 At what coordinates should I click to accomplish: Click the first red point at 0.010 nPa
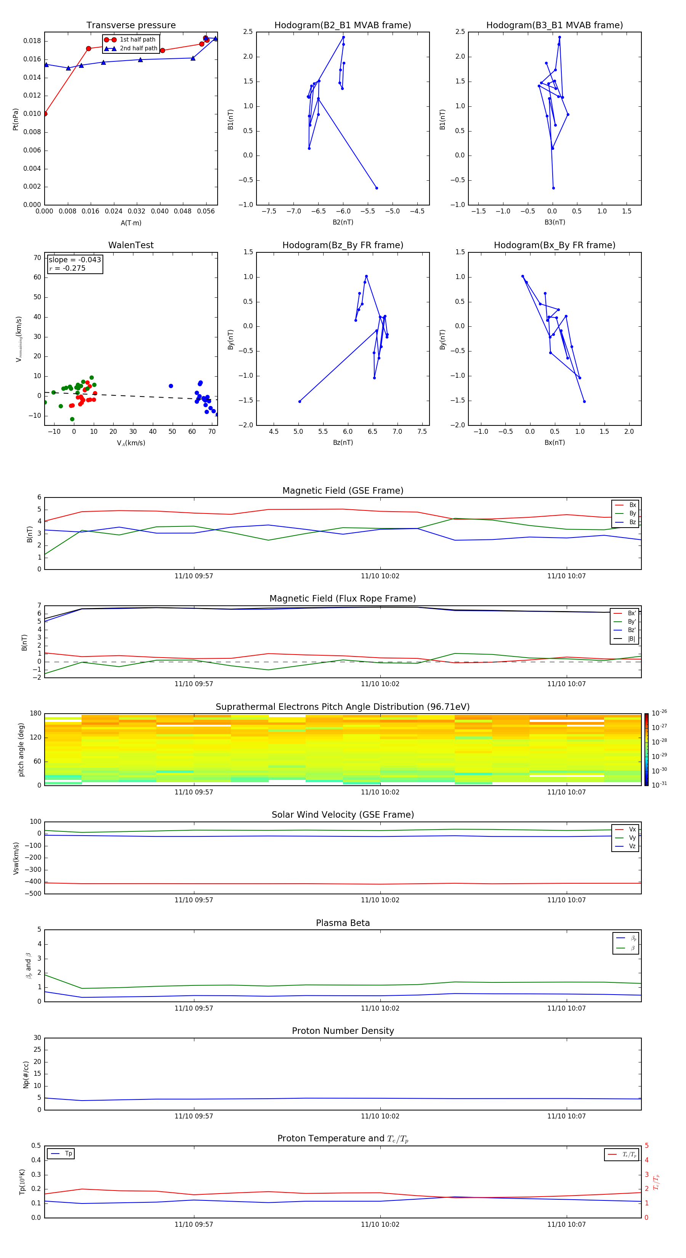pyautogui.click(x=45, y=114)
